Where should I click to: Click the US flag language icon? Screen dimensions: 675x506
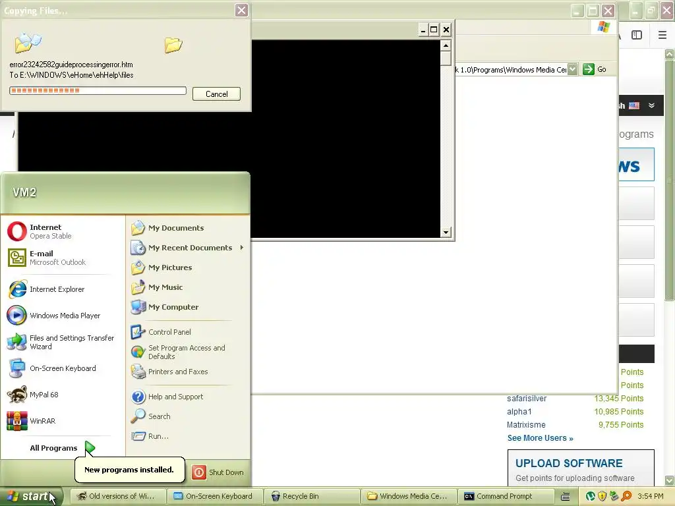point(634,105)
